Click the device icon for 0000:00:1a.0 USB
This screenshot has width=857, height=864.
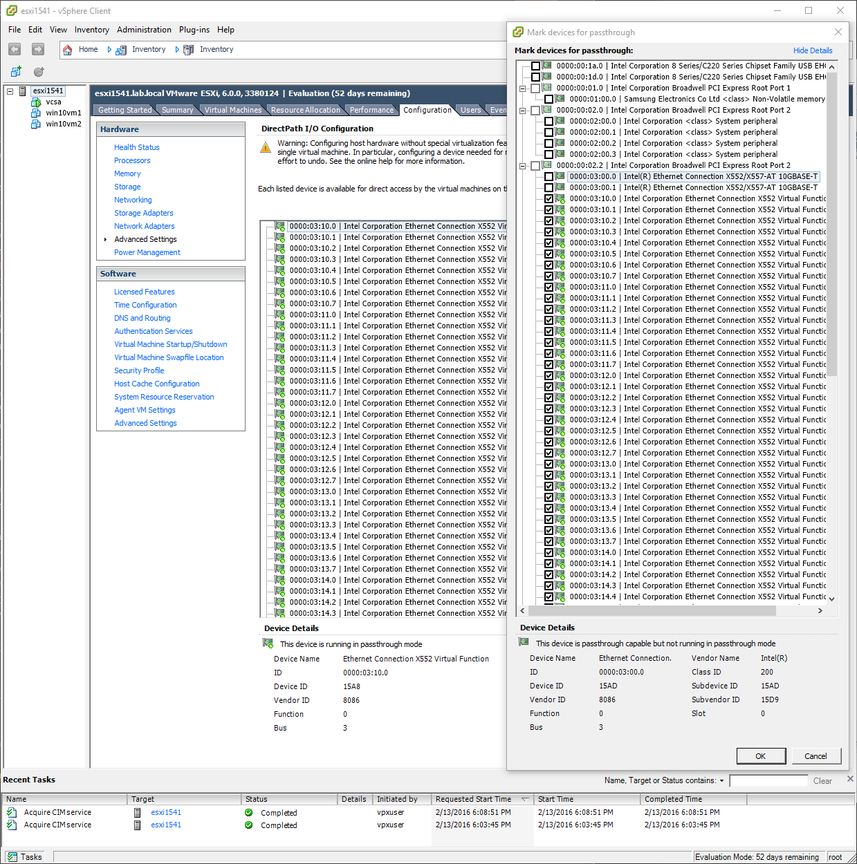tap(547, 66)
